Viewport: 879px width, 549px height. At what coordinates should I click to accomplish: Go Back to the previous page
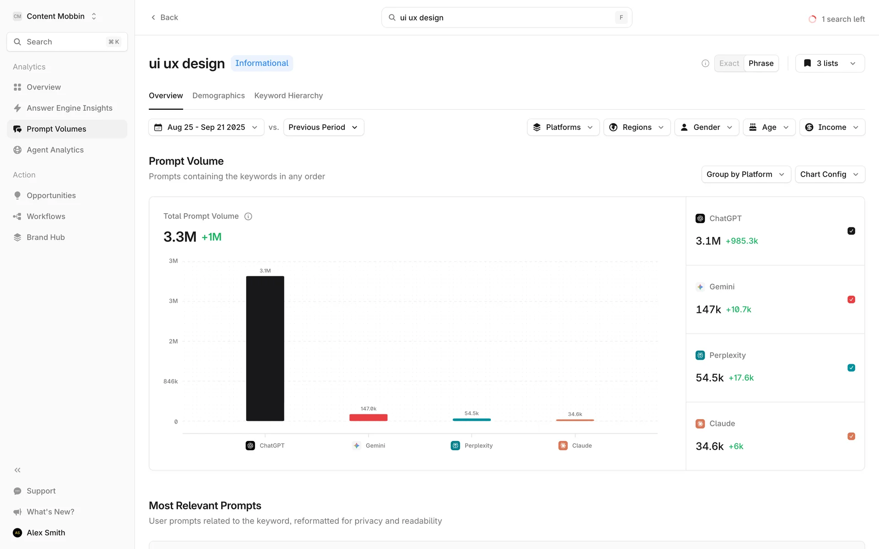point(164,17)
